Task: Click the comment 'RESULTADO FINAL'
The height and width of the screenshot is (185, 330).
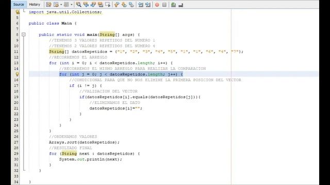Action: coord(71,148)
